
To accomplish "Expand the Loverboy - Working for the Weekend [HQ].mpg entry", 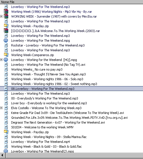I will click(x=1, y=60).
